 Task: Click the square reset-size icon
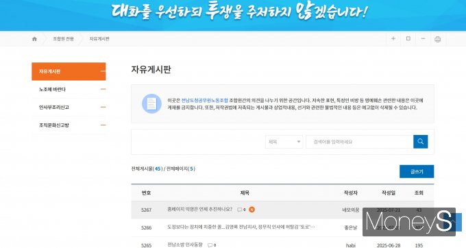click(x=408, y=38)
